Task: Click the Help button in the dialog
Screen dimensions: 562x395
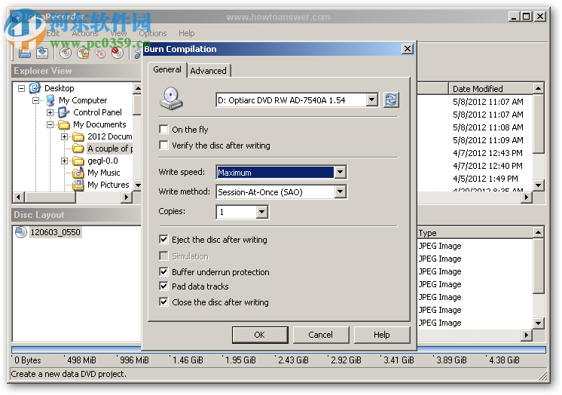Action: (x=382, y=335)
